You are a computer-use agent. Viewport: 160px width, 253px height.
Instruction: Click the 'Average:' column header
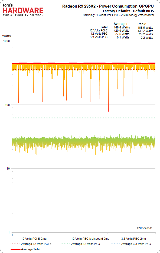tap(120, 24)
